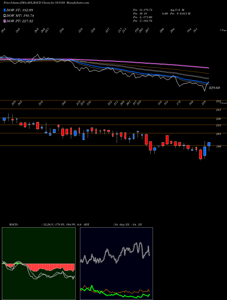The height and width of the screenshot is (300, 227).
Task: Select the 'DOW PT: 227.32' legend text
Action: pos(20,21)
